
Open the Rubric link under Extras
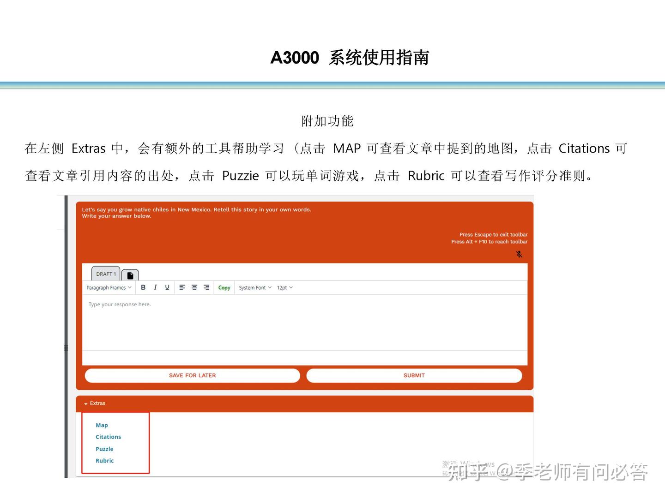click(x=104, y=460)
